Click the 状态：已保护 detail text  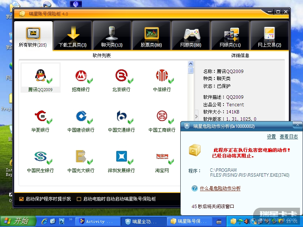217,86
